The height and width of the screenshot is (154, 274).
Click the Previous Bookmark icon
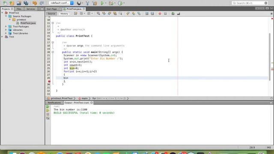[128, 14]
